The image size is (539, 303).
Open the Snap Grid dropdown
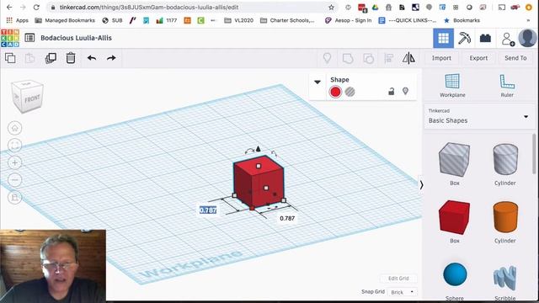pyautogui.click(x=403, y=292)
